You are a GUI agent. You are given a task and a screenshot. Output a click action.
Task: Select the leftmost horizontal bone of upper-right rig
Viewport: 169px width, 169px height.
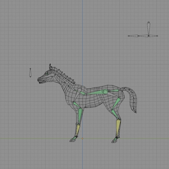pyautogui.click(x=133, y=36)
